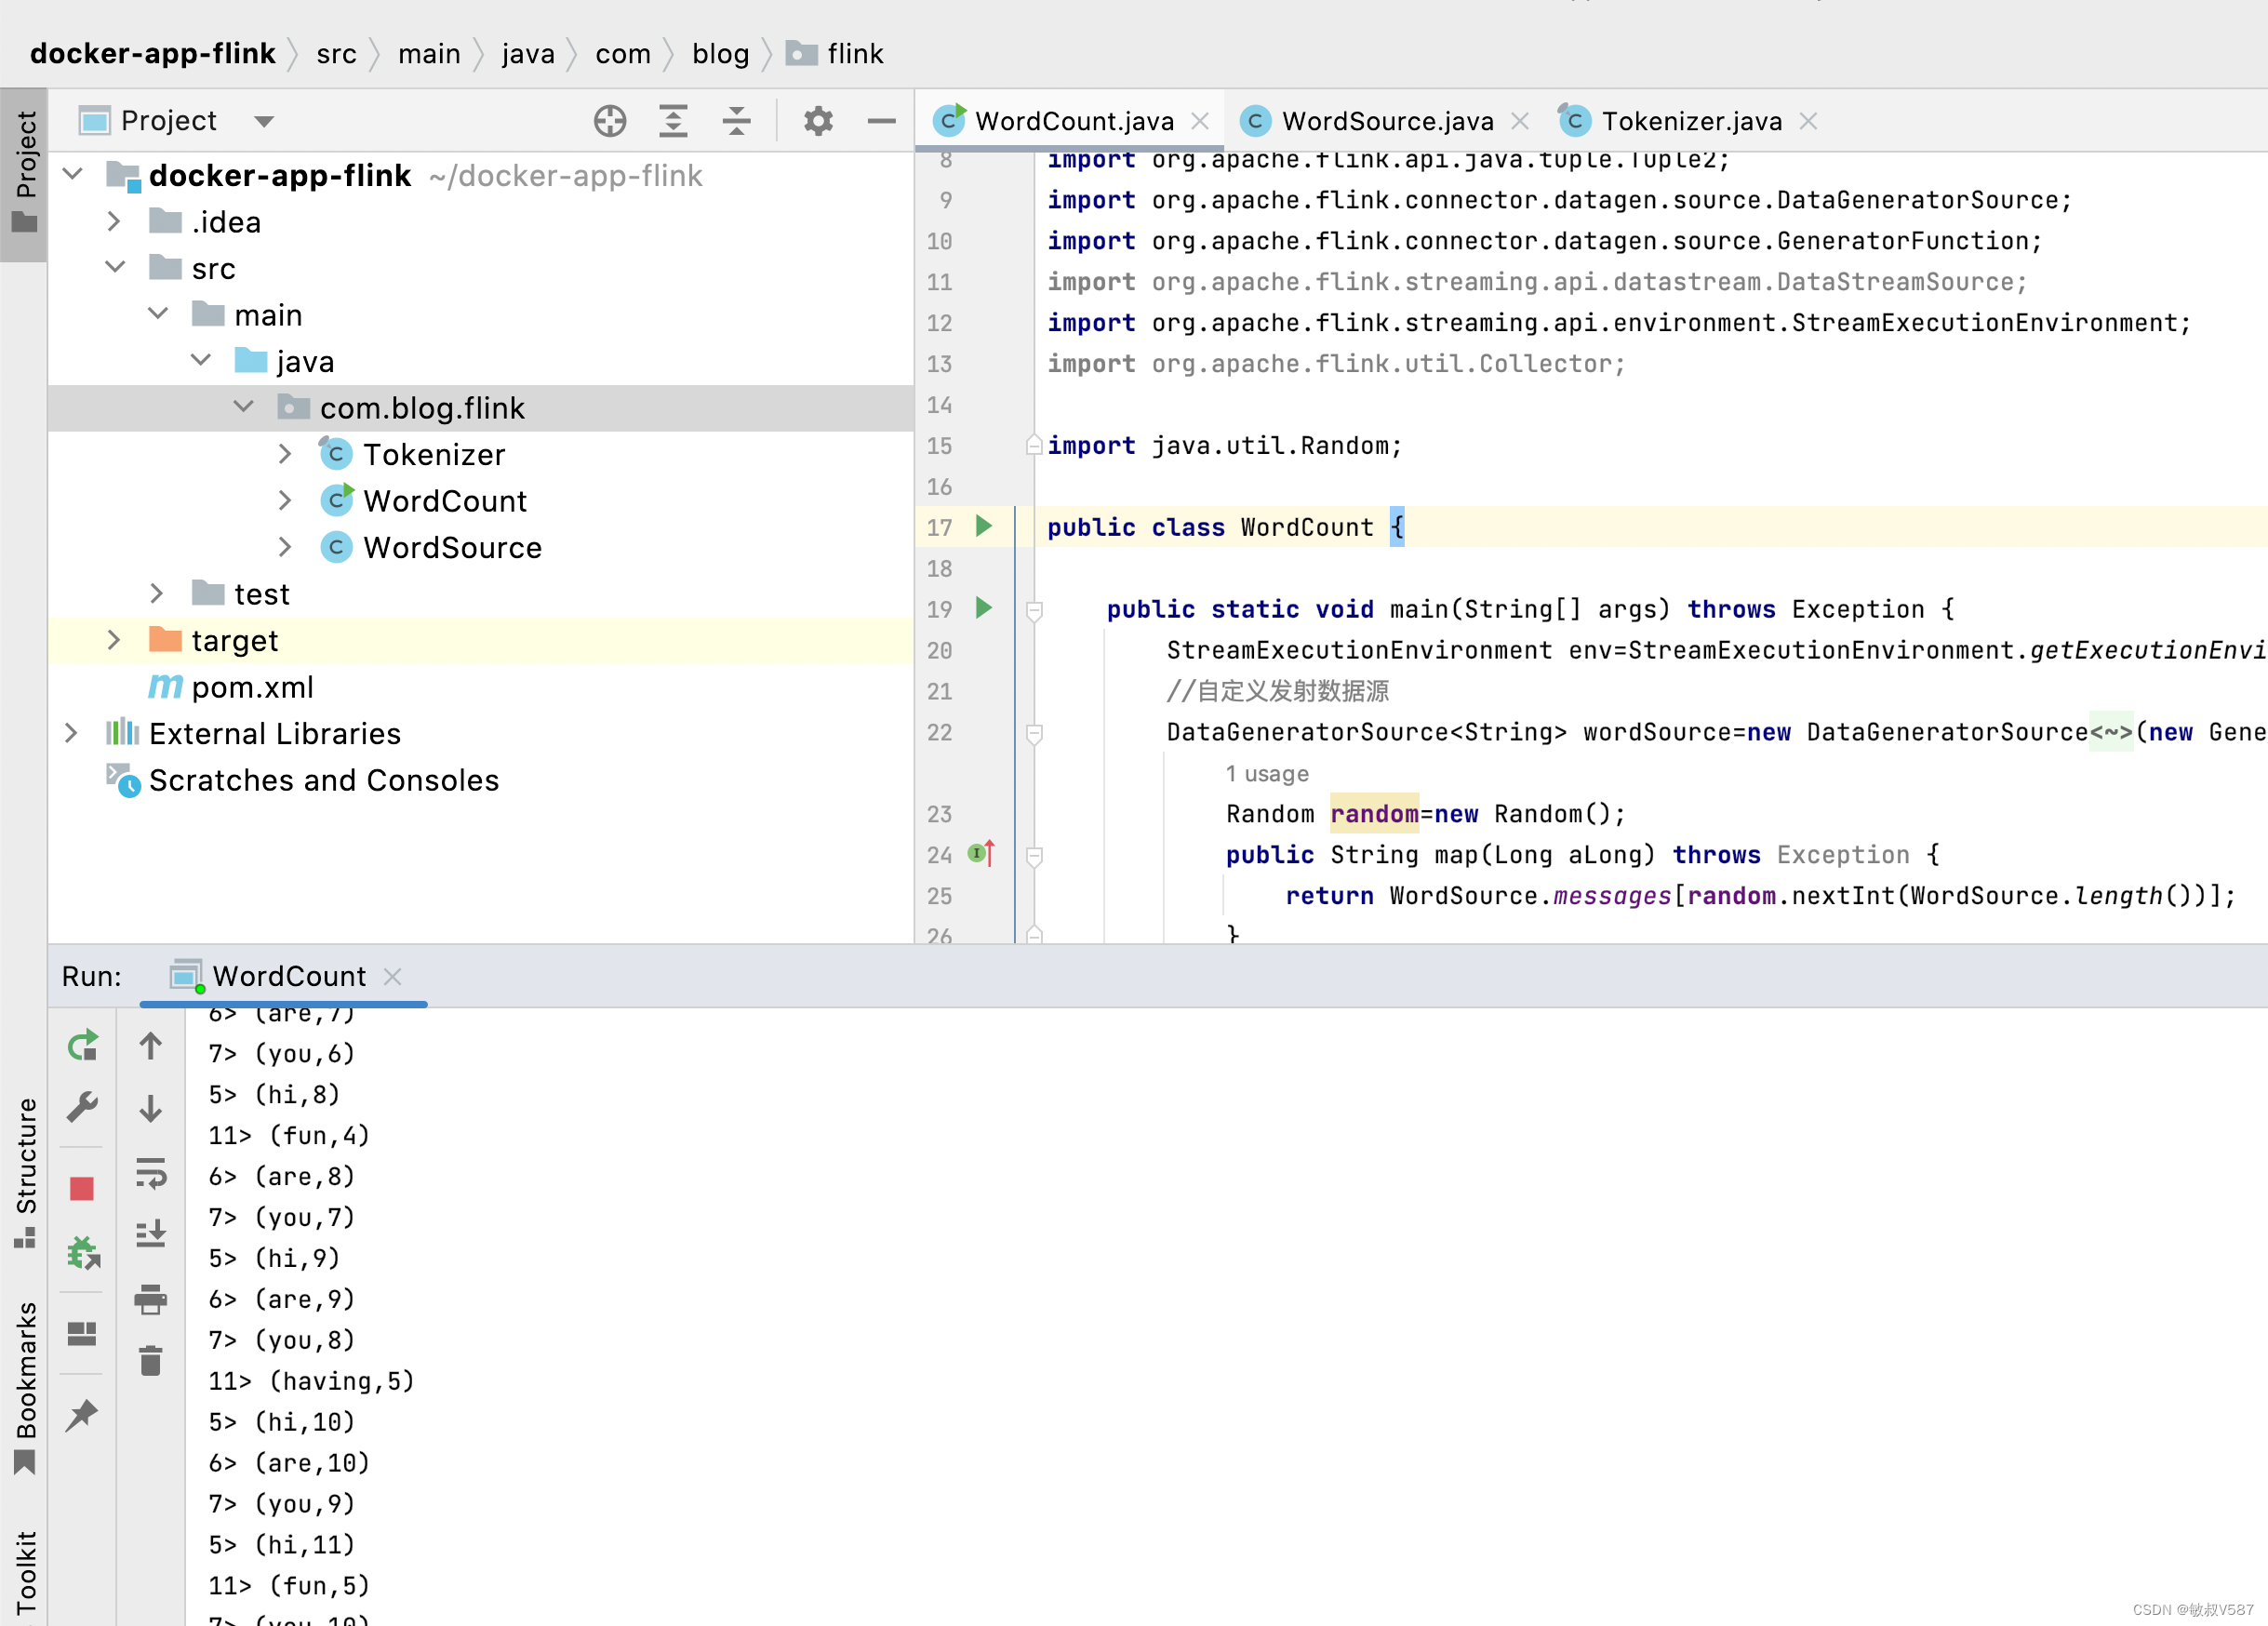
Task: Click the implements gutter marker at line 24
Action: point(981,855)
